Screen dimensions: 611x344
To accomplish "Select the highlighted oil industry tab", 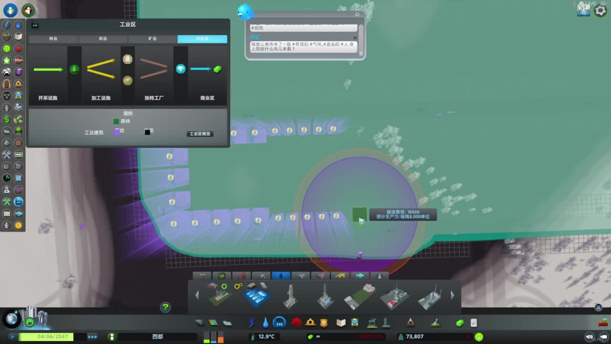I will (202, 39).
